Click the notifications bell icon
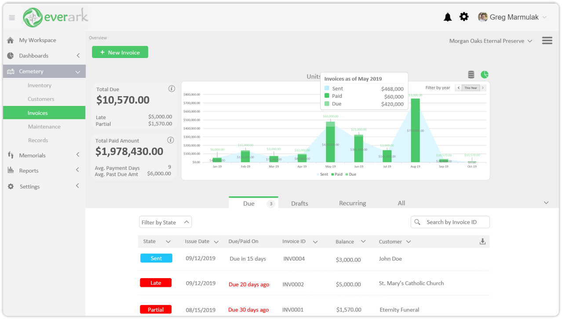The image size is (562, 319). point(448,17)
